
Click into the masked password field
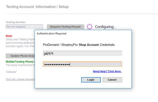(x=83, y=64)
